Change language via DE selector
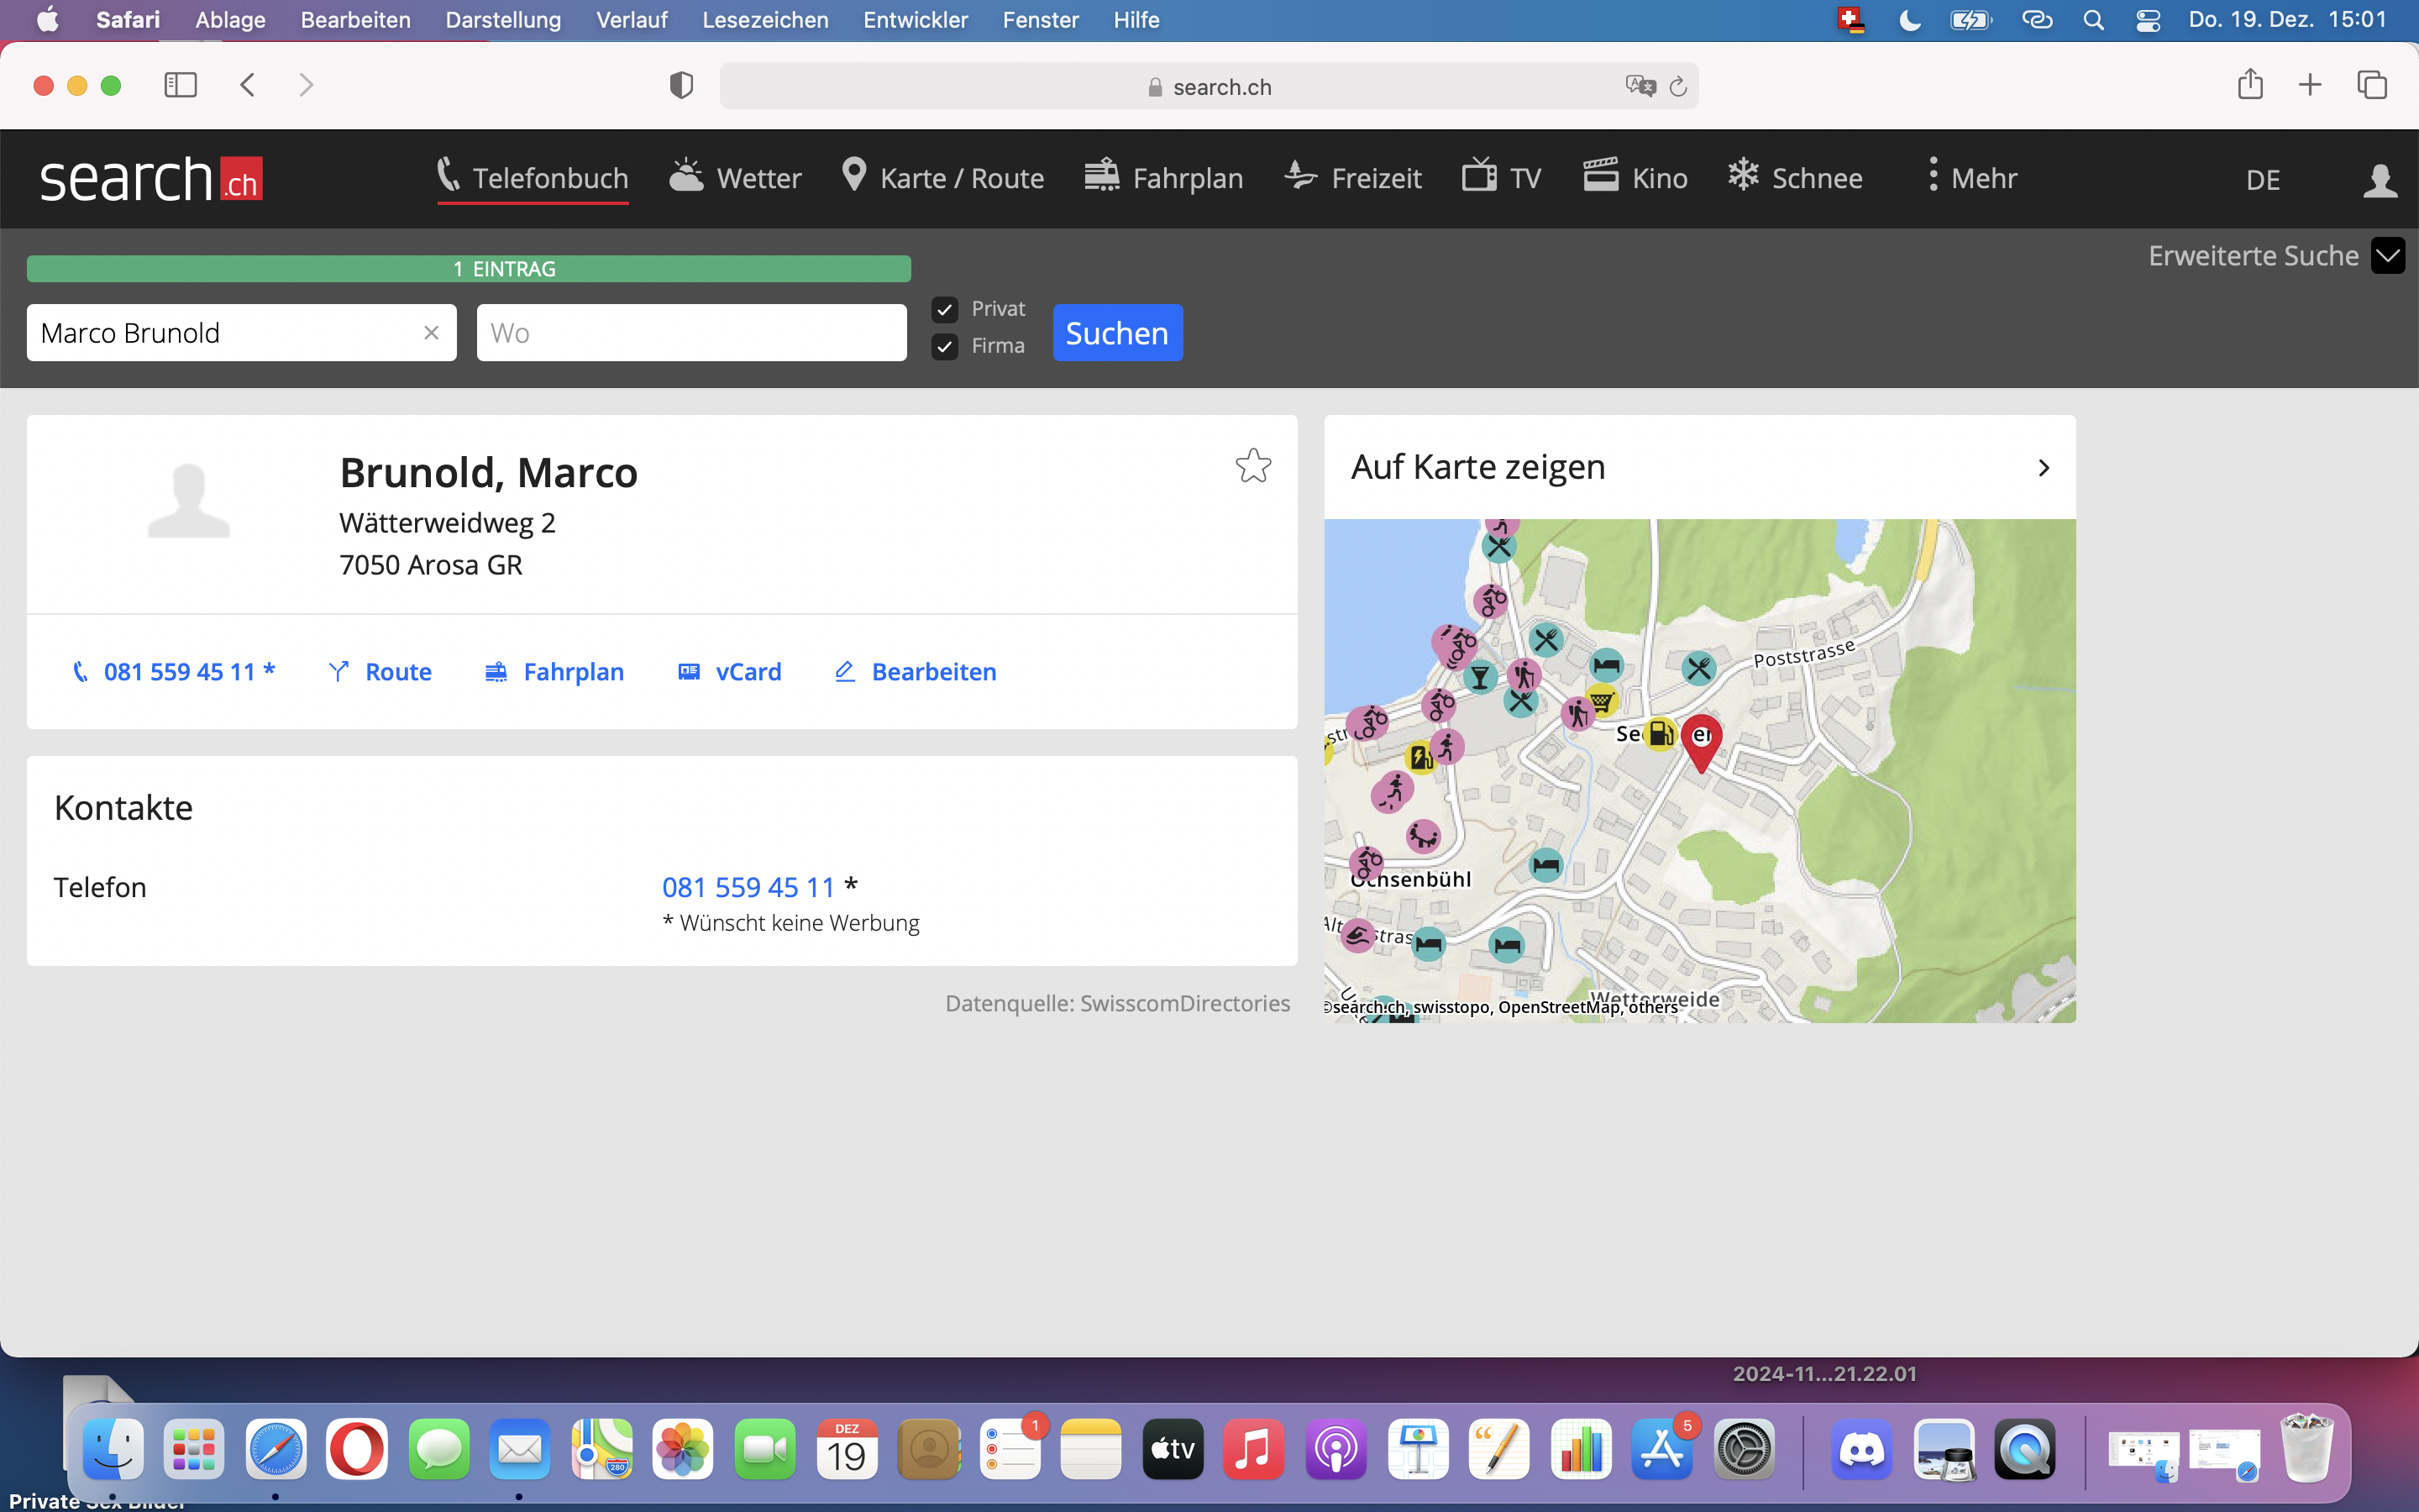The image size is (2419, 1512). click(x=2263, y=180)
